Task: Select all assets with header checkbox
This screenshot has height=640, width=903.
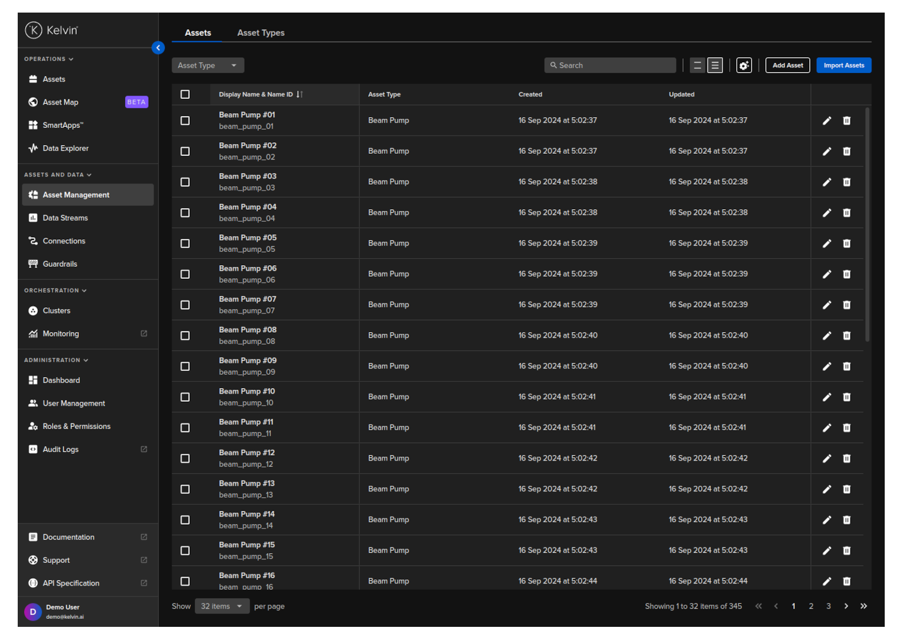Action: coord(185,95)
